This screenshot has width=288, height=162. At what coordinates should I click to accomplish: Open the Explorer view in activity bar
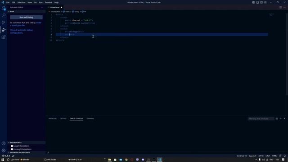pyautogui.click(x=4, y=8)
